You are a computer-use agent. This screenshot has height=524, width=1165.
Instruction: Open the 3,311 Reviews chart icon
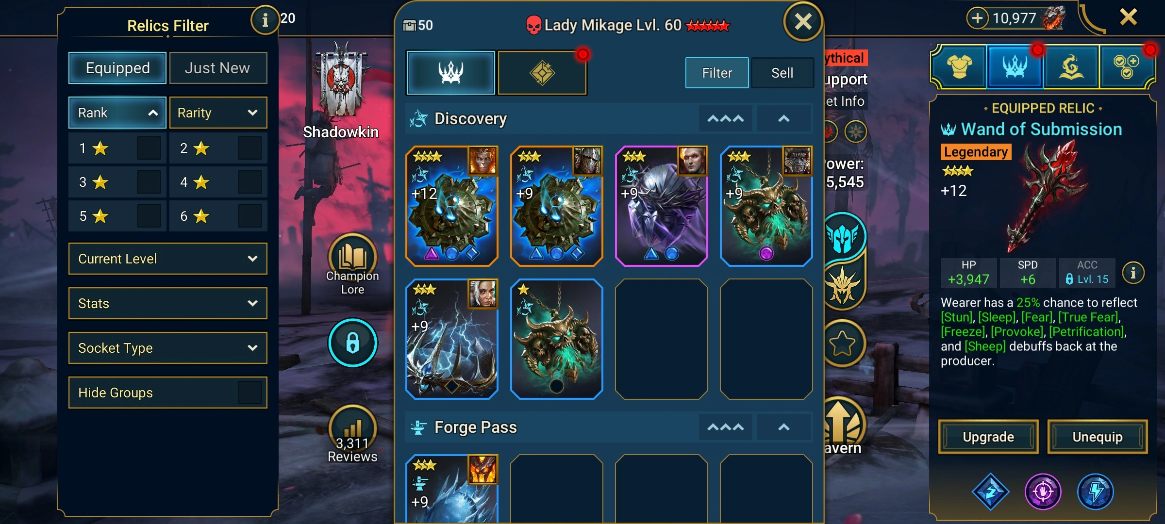352,428
